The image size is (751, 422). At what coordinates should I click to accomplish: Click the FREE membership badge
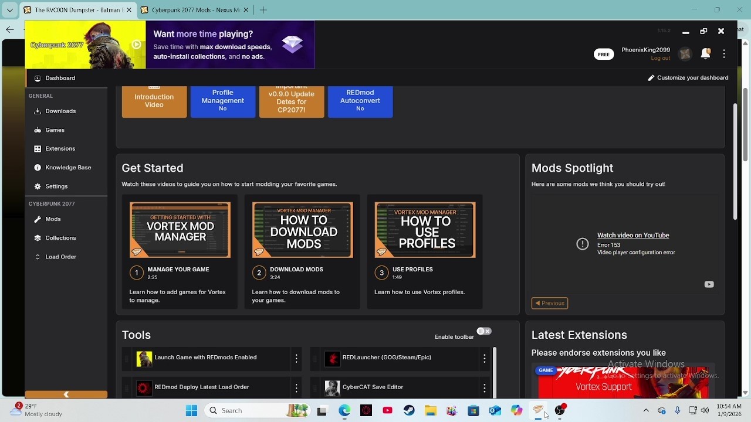[x=604, y=54]
